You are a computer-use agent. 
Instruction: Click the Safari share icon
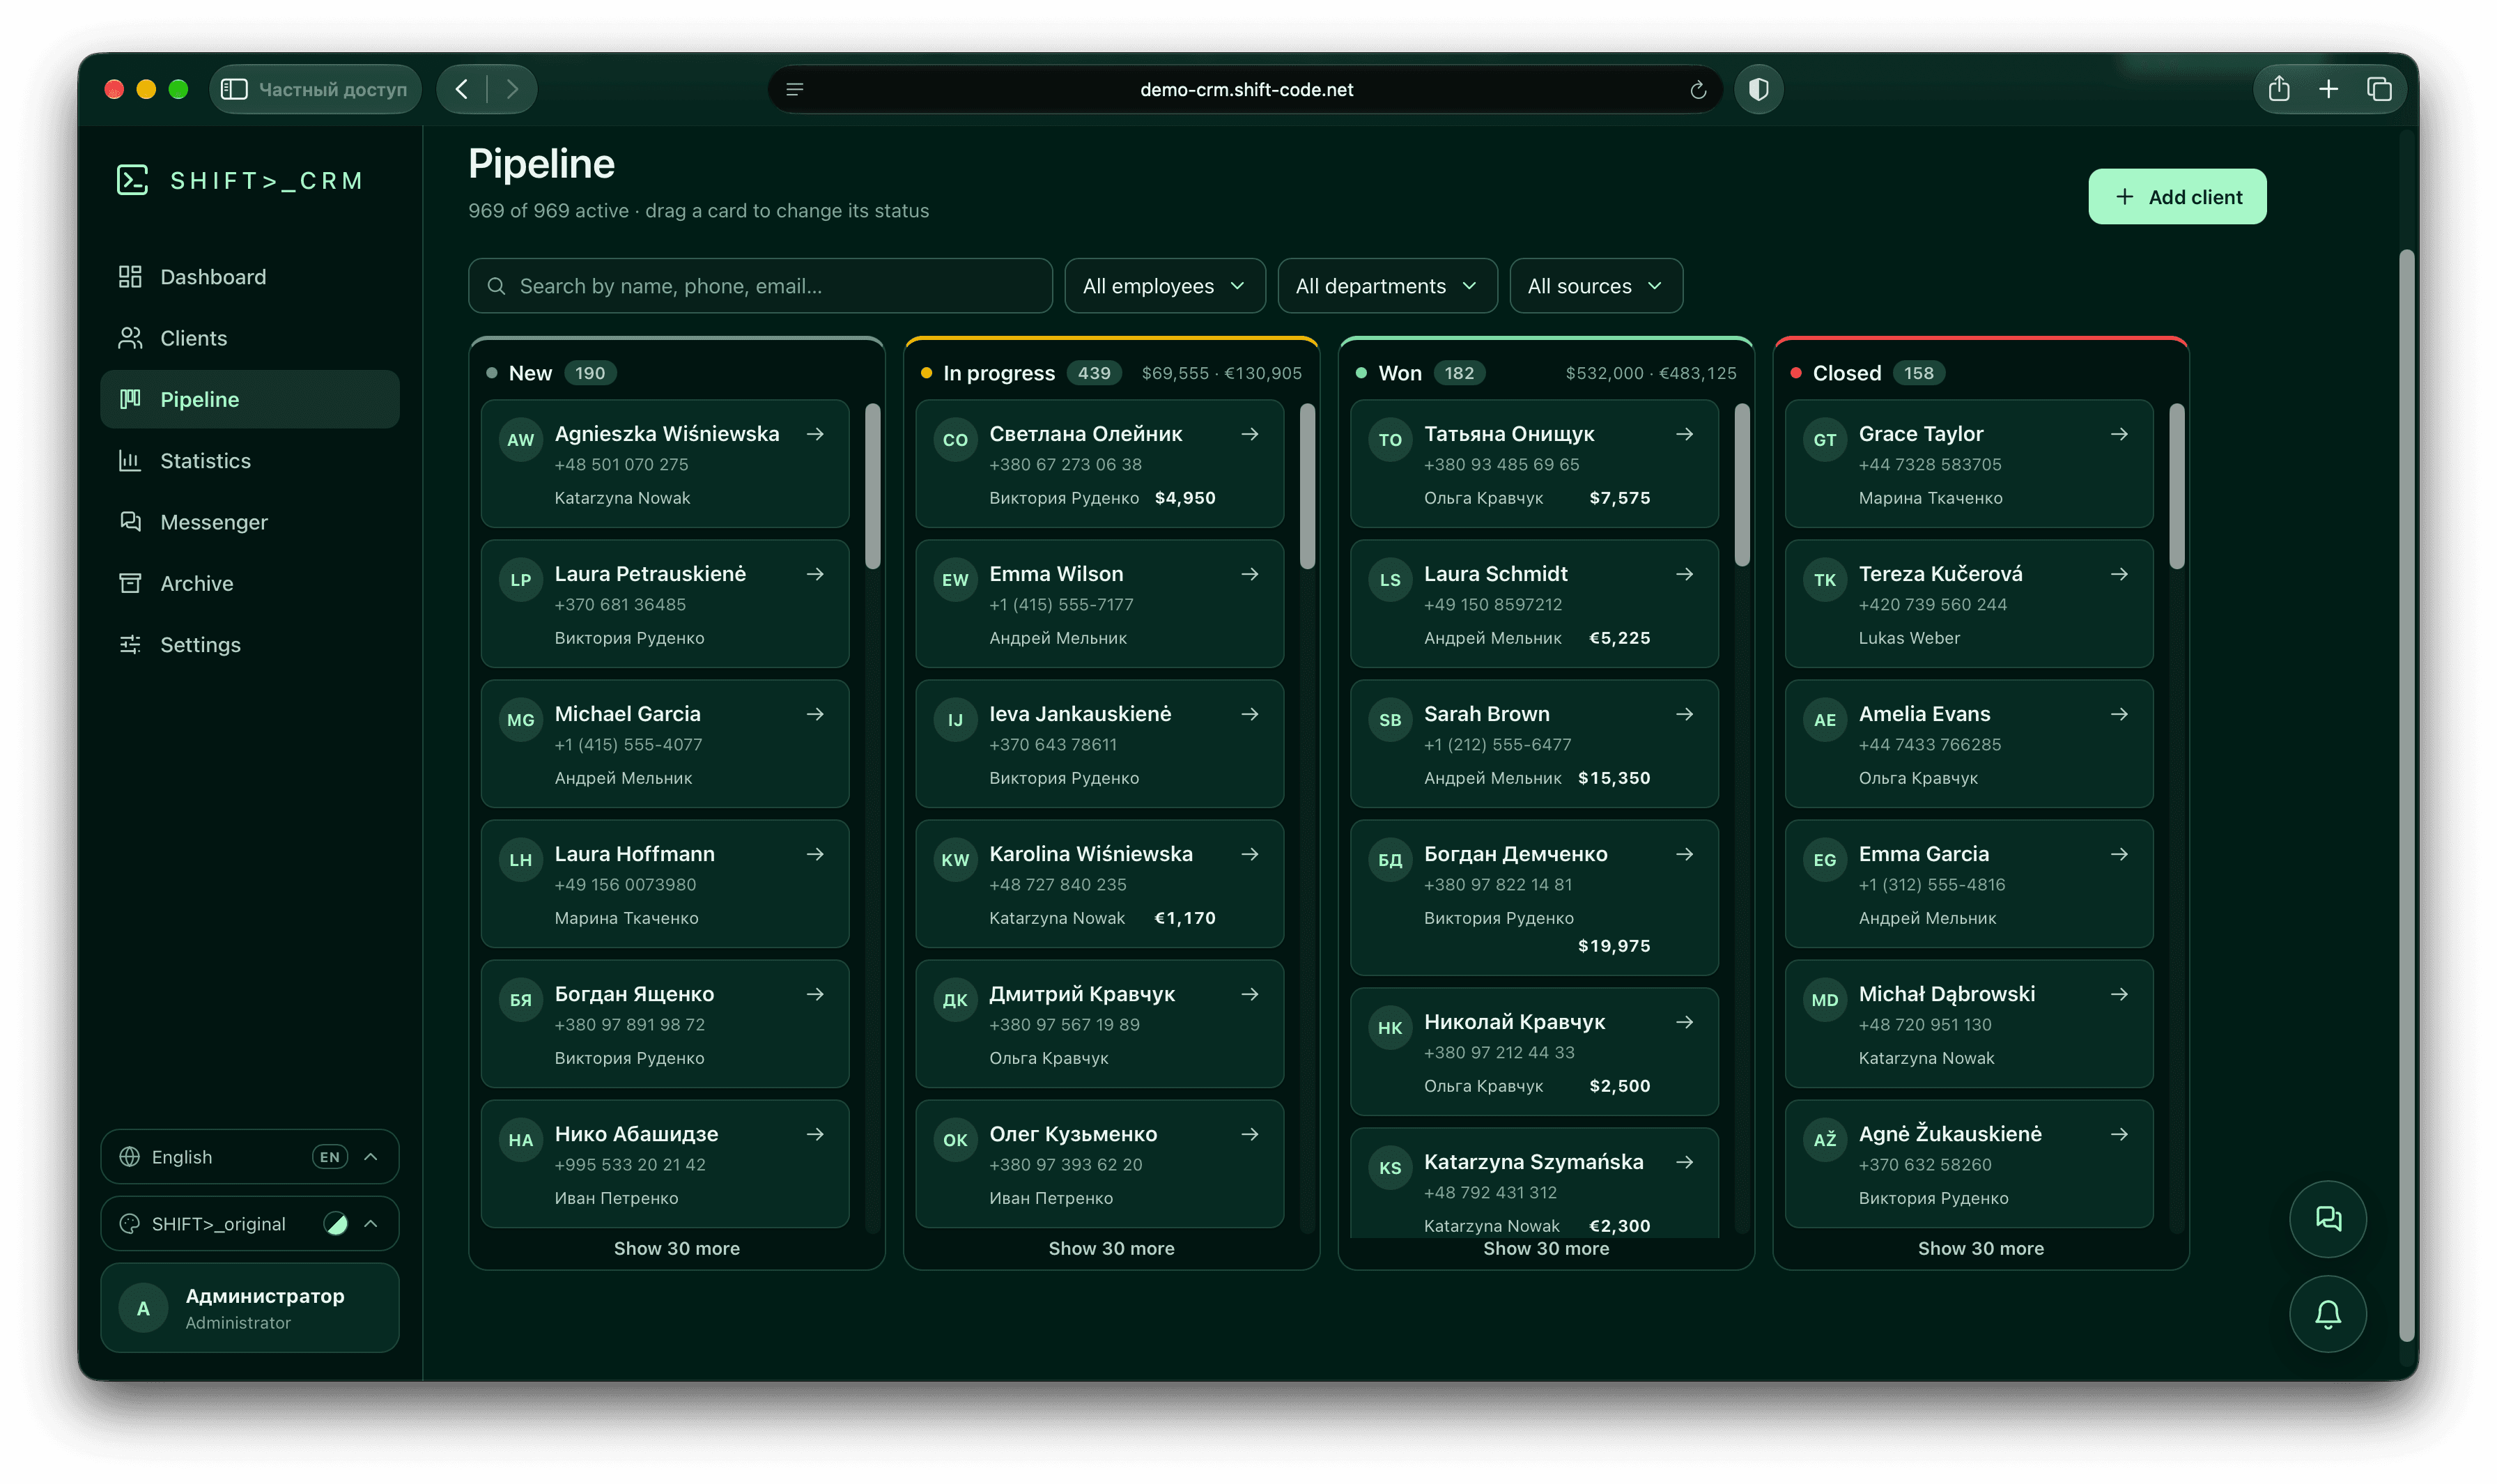click(x=2278, y=90)
